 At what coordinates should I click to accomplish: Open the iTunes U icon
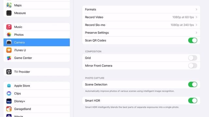point(9,50)
